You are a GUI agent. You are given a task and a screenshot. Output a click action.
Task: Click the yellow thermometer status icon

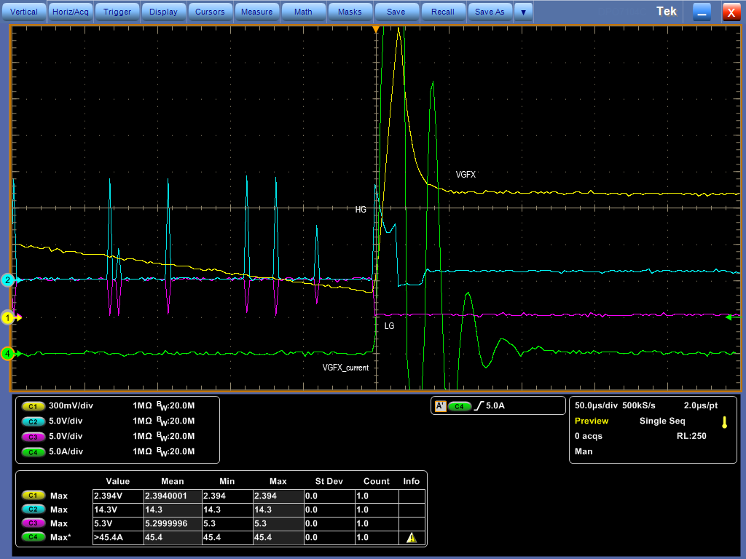pos(724,422)
